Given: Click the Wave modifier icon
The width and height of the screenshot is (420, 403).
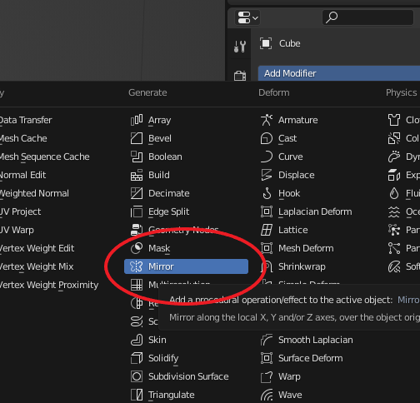Looking at the screenshot, I should 267,395.
